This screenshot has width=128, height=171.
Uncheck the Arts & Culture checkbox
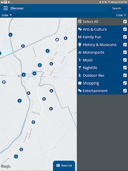click(125, 29)
